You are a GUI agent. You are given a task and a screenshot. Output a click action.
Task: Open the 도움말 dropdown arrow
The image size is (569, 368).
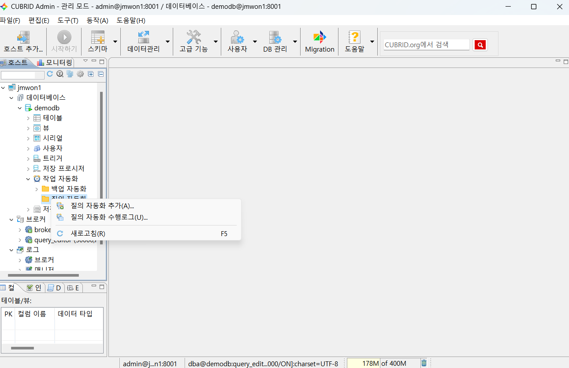[372, 41]
